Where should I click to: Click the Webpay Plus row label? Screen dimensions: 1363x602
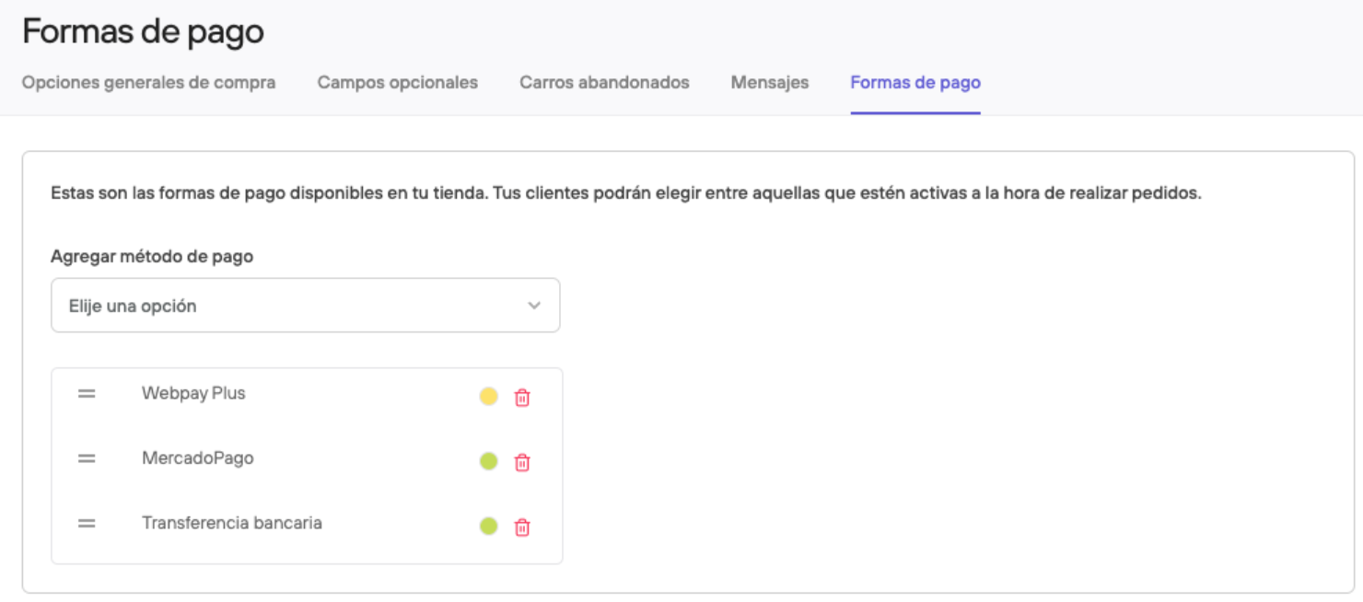[x=193, y=393]
